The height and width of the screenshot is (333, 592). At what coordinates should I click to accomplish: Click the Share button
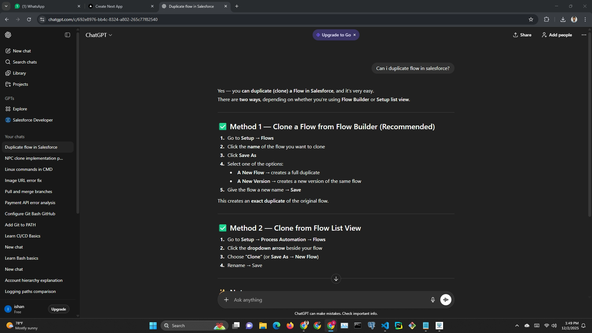tap(522, 35)
